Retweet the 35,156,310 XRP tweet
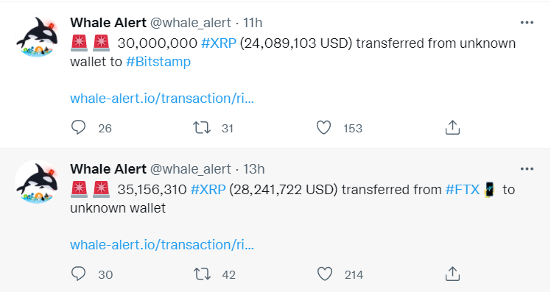The image size is (551, 292). coord(202,274)
